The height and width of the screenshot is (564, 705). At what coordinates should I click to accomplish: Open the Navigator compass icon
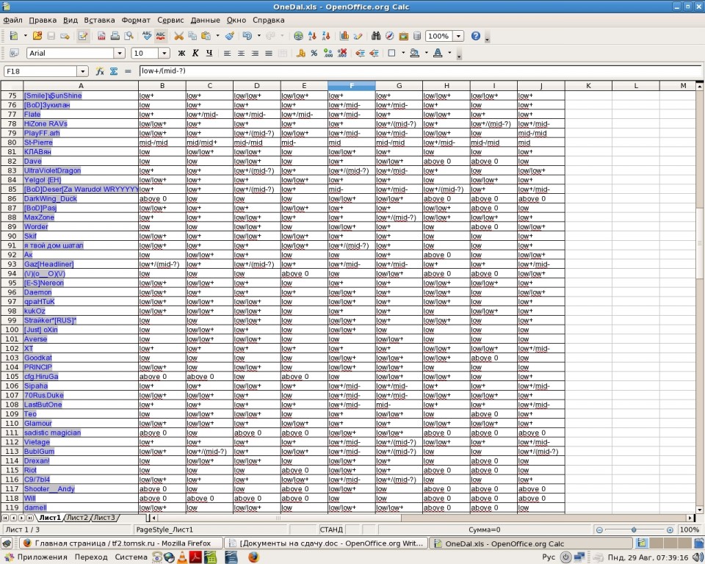tap(390, 36)
